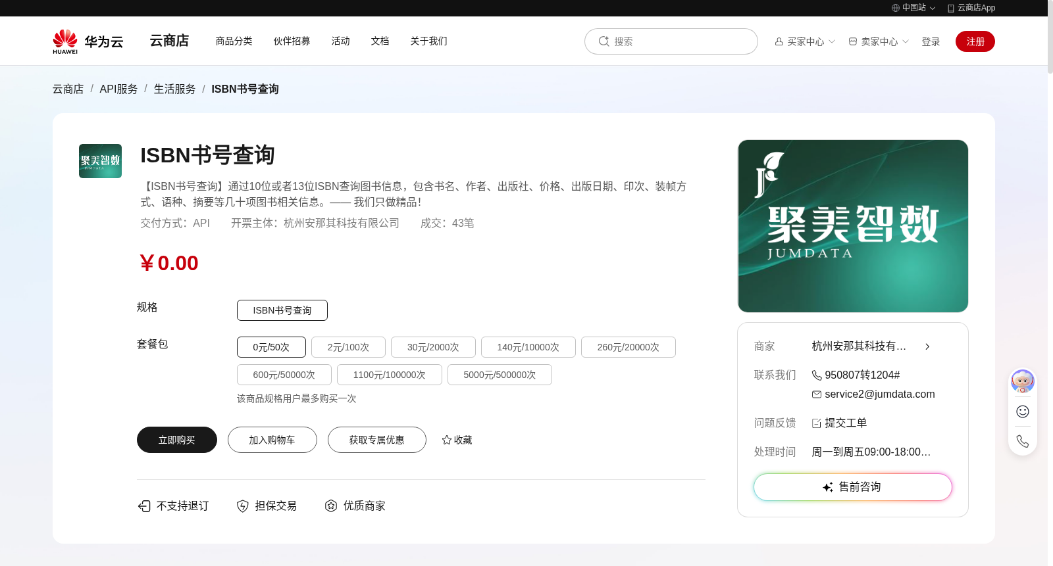Select the 0元/50次 package
1053x566 pixels.
[271, 347]
